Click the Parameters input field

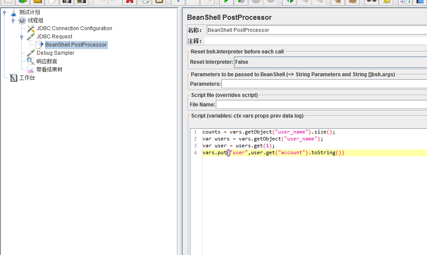coord(324,84)
